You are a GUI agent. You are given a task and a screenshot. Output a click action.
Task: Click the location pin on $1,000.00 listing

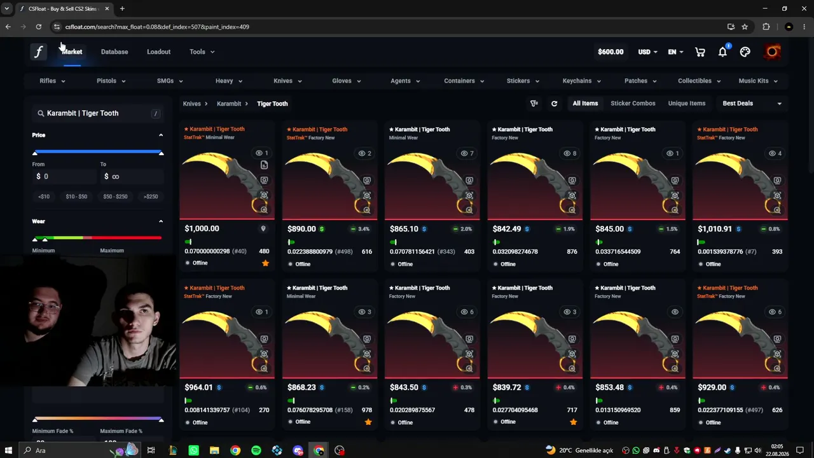point(263,228)
